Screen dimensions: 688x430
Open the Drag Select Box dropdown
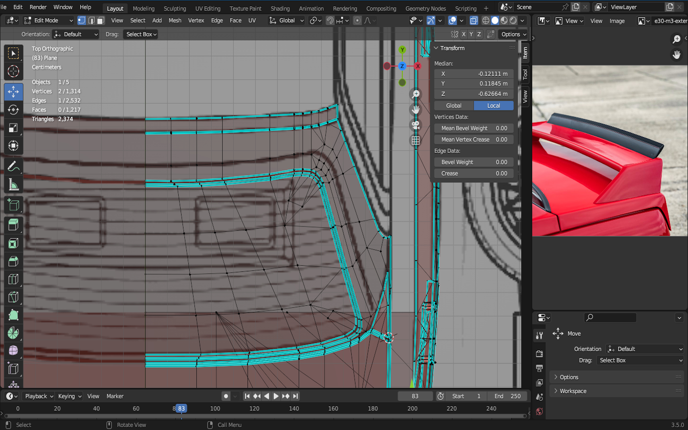tap(141, 34)
